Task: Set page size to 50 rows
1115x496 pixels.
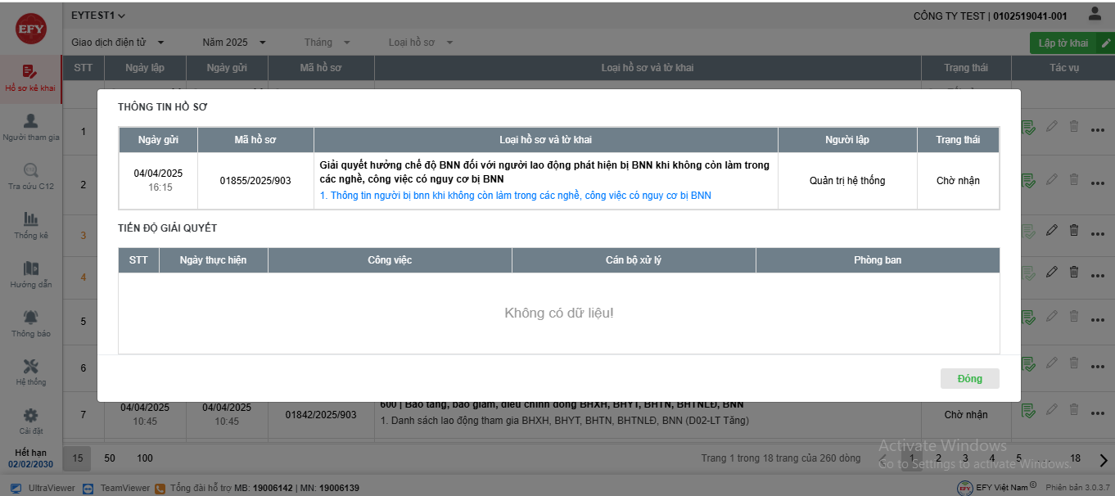Action: [x=110, y=458]
